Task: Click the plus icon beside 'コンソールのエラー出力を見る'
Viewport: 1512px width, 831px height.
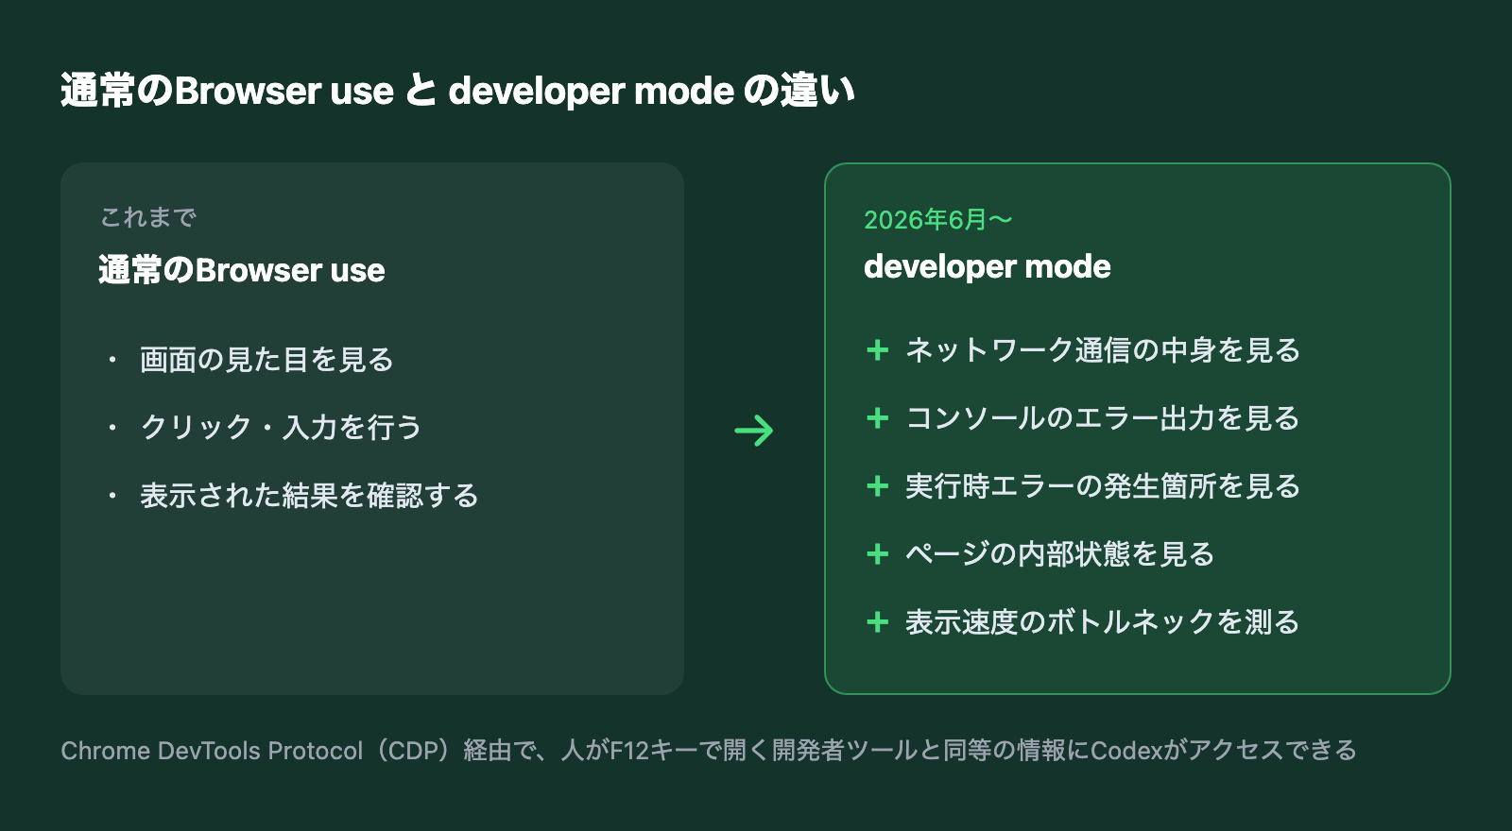Action: pyautogui.click(x=878, y=418)
